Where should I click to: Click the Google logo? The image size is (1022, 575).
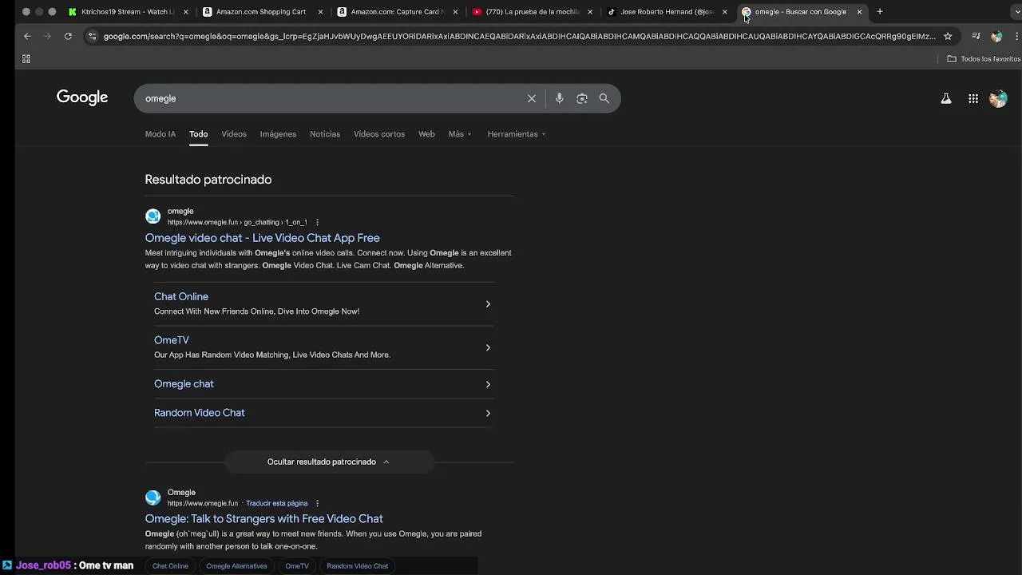(x=82, y=97)
